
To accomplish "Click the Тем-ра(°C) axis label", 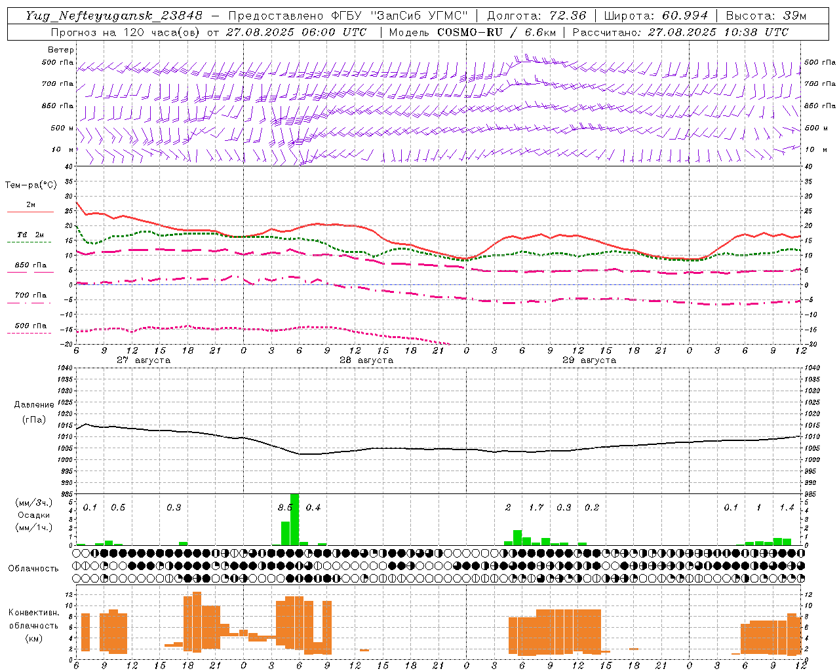I will (x=31, y=185).
